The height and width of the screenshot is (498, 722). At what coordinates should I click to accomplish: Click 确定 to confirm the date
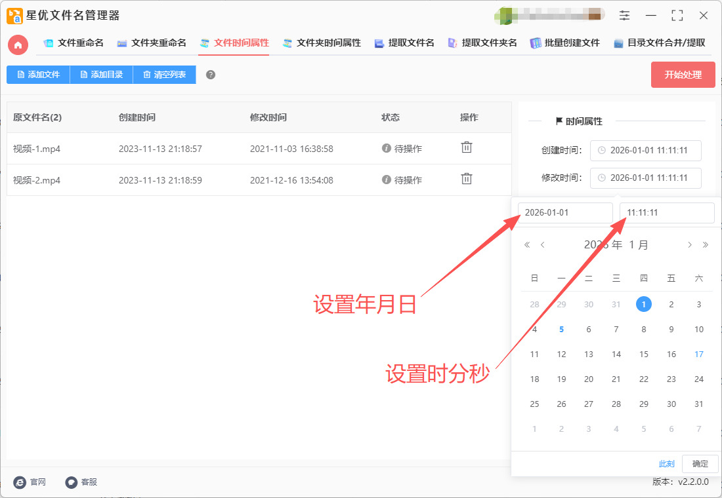click(700, 464)
